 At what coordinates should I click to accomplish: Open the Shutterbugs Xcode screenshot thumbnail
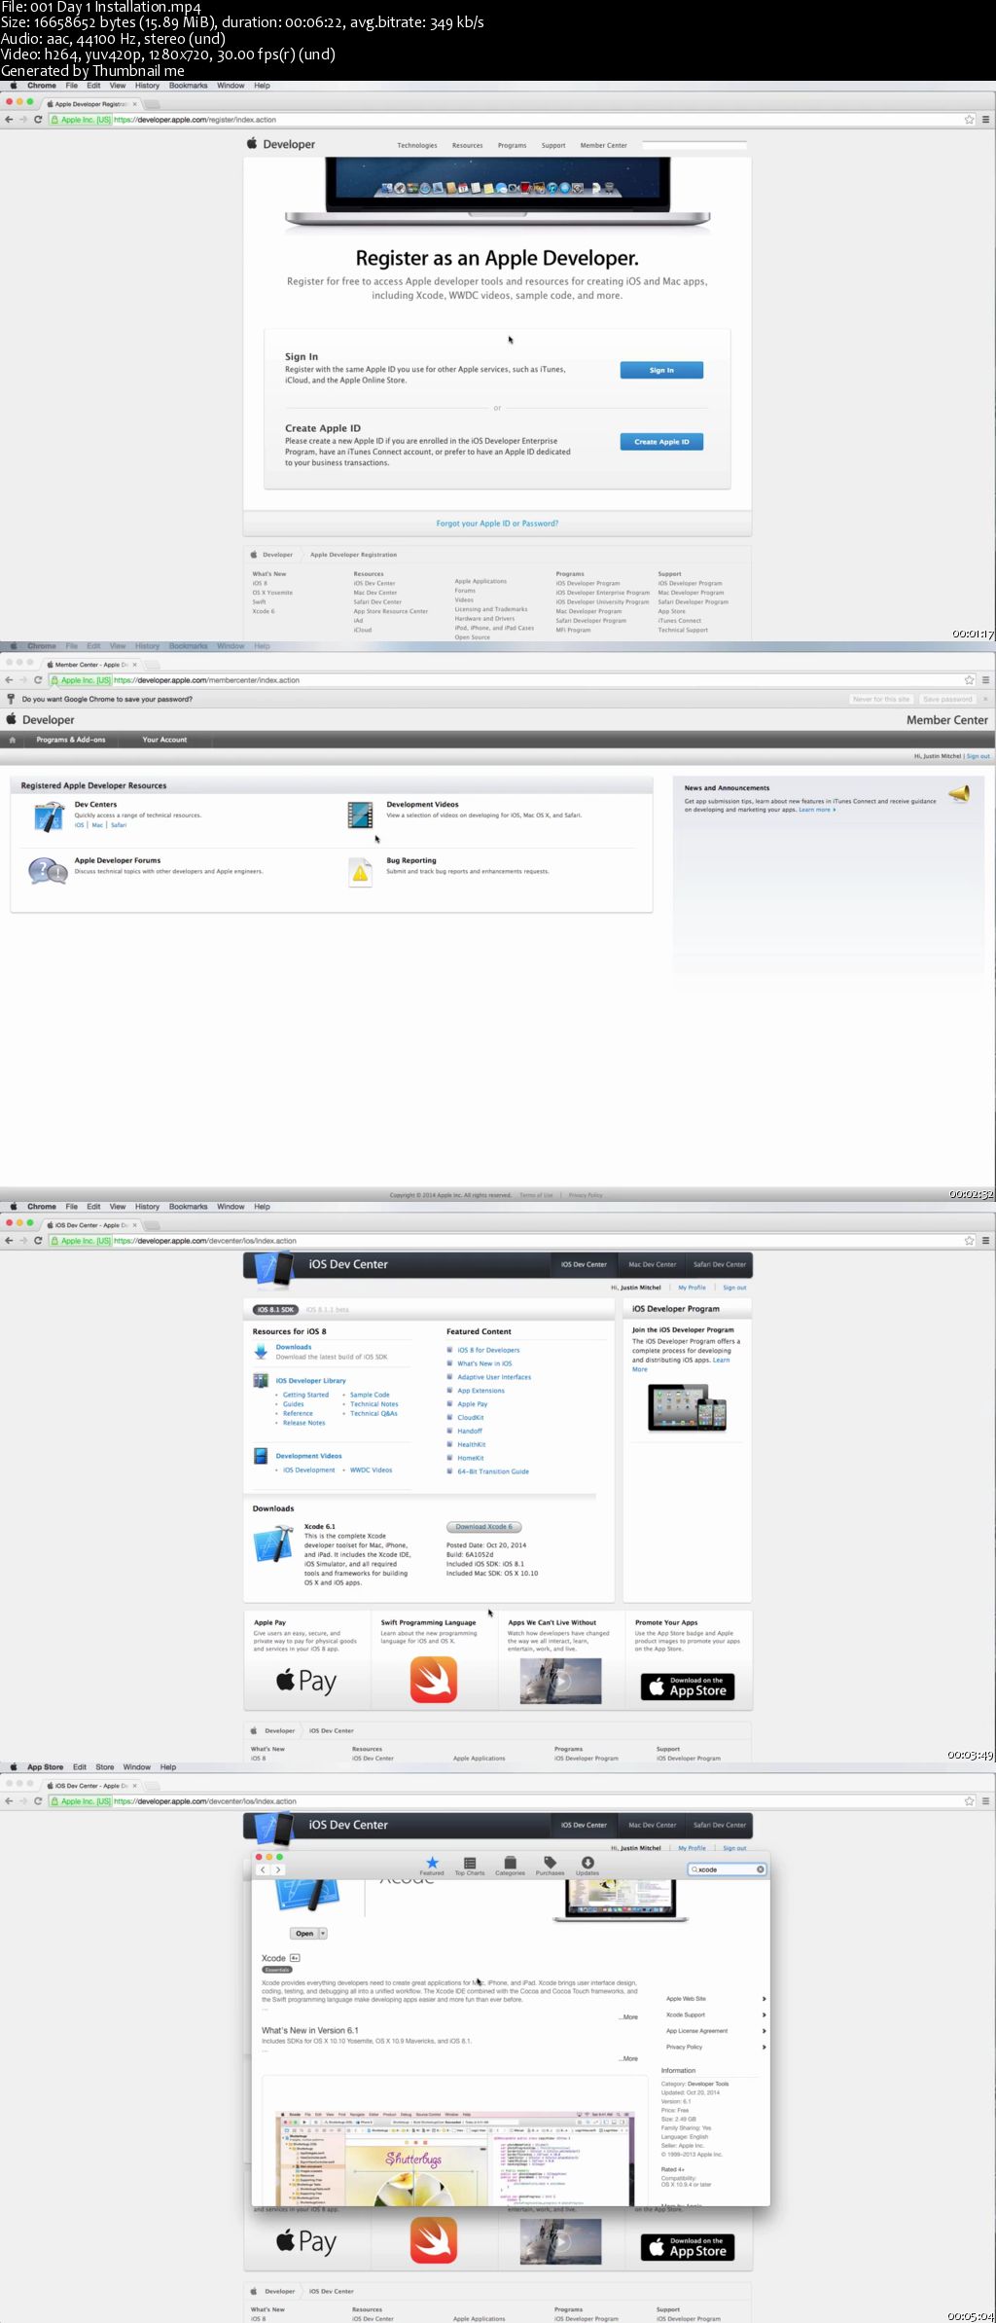click(x=453, y=2159)
